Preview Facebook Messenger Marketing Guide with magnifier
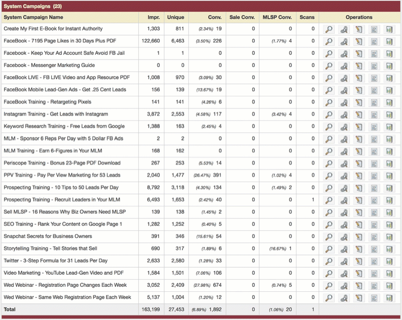This screenshot has height=320, width=402. pyautogui.click(x=329, y=66)
